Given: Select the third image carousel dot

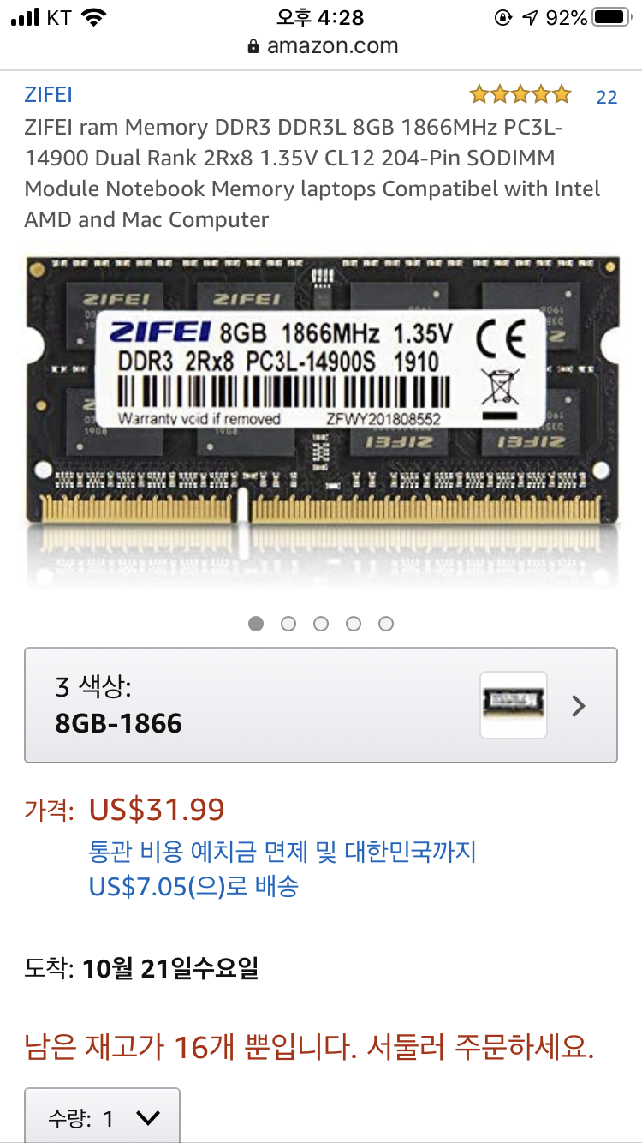Looking at the screenshot, I should click(x=321, y=624).
